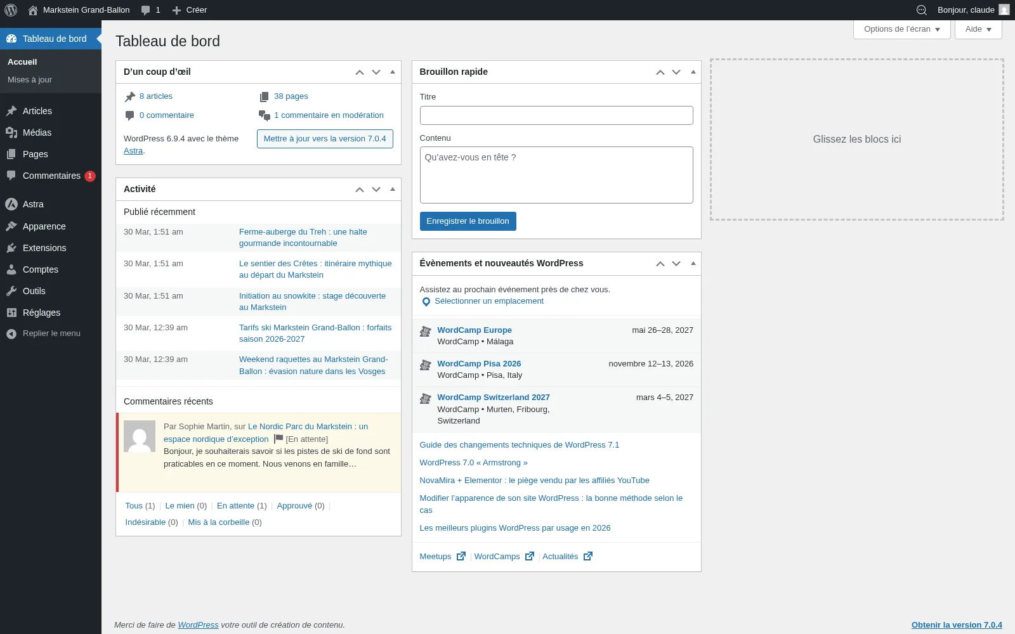Click the pages icon beside 38 pages
Screen dimensions: 1015x634
coord(264,97)
